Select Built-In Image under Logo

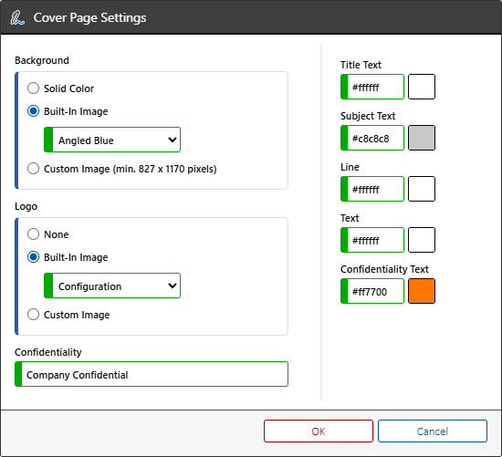[33, 257]
